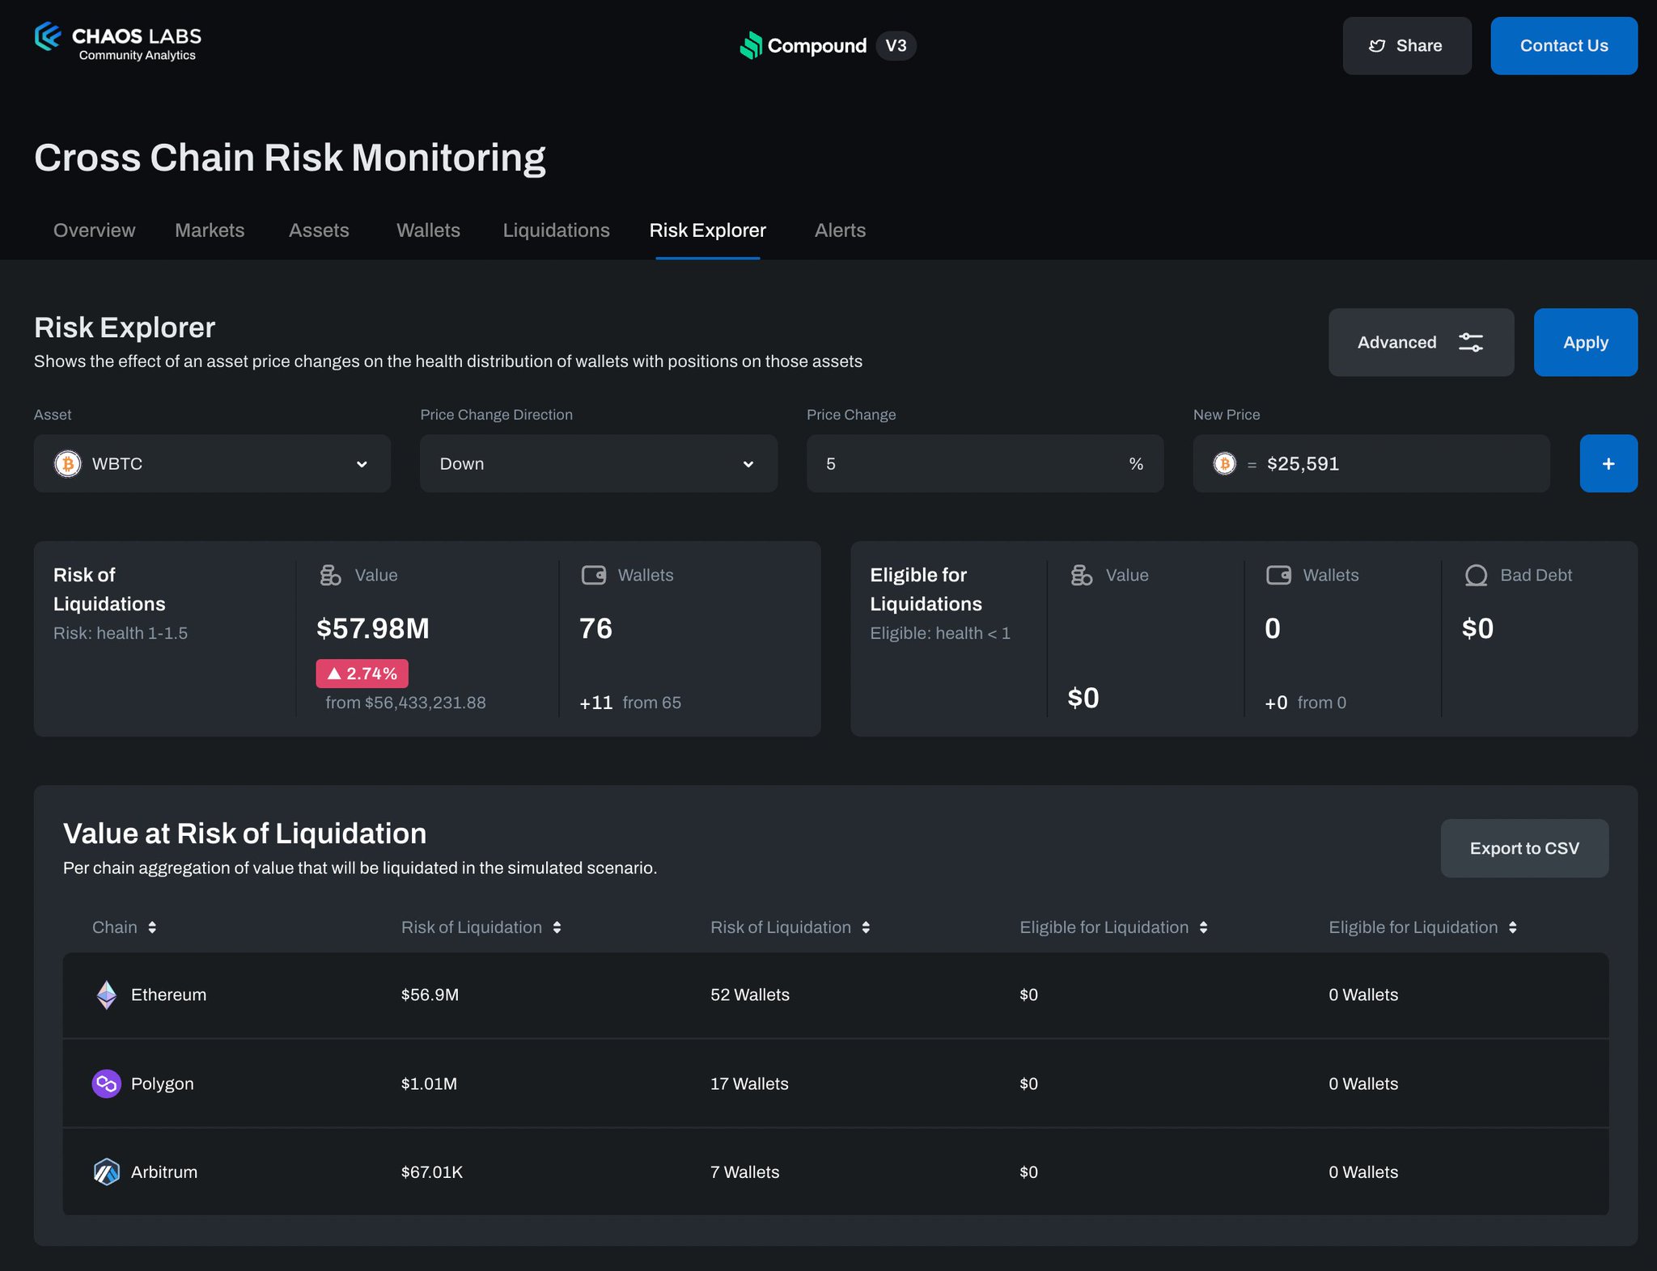The image size is (1657, 1271).
Task: Click the Polygon chain icon in the table
Action: (105, 1083)
